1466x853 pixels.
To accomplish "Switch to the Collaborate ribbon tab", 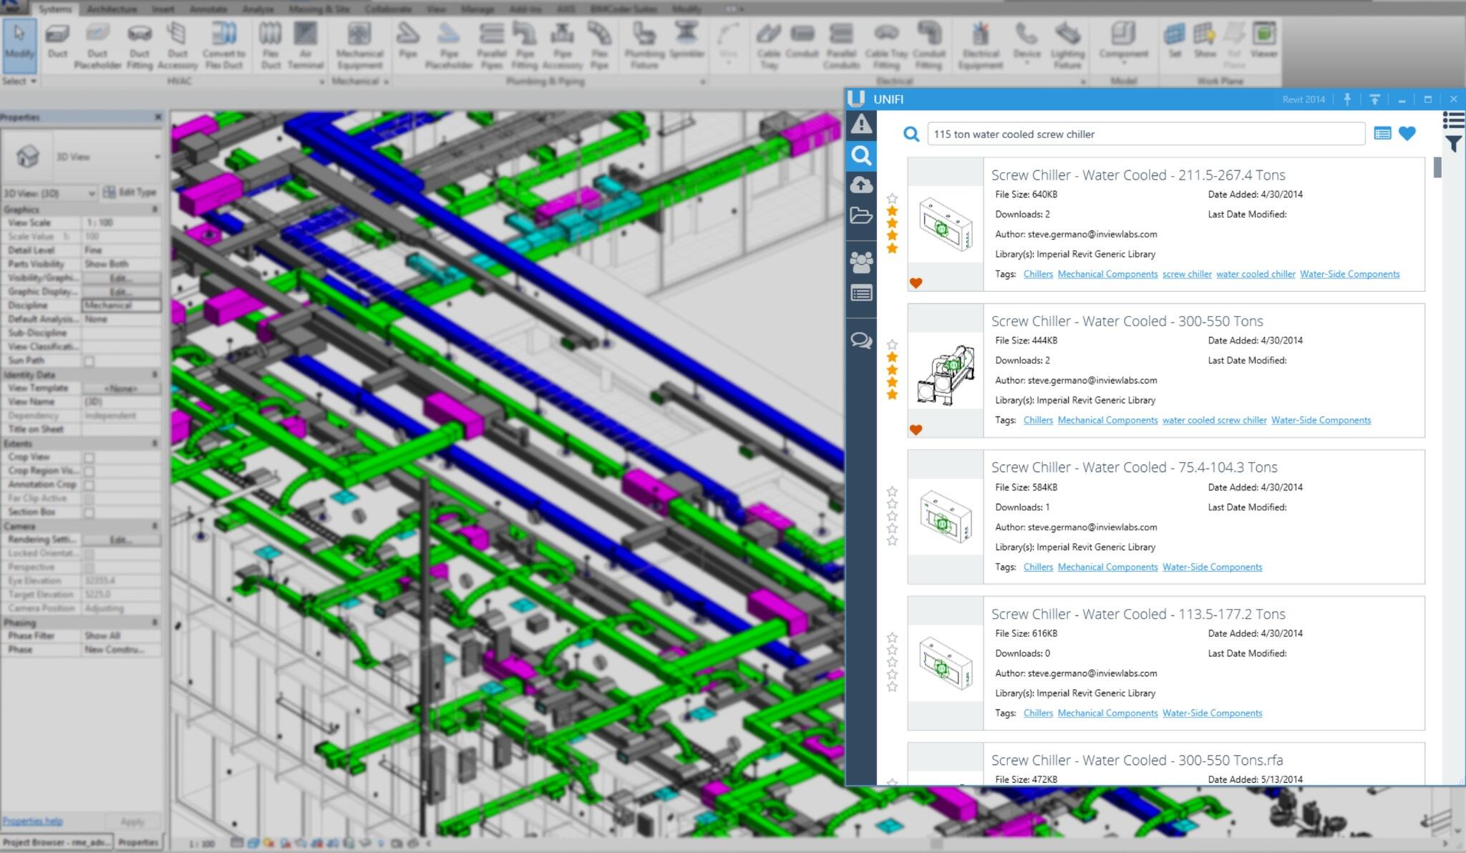I will click(x=388, y=9).
